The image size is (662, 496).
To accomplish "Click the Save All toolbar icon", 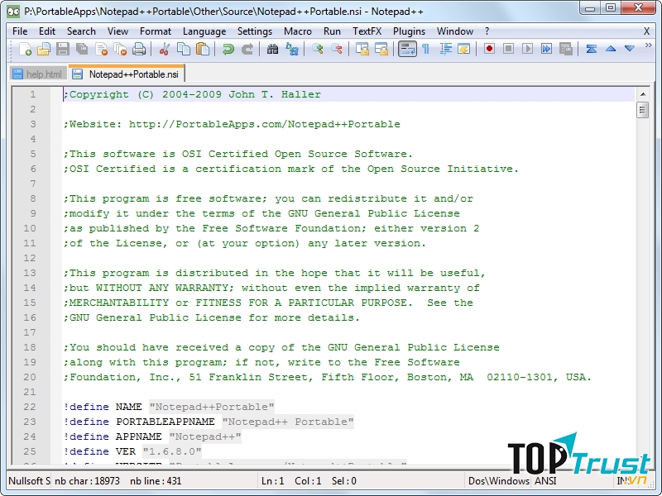I will (x=80, y=50).
